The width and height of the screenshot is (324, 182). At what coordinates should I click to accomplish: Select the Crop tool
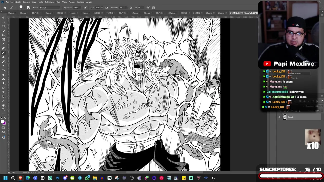(3, 35)
